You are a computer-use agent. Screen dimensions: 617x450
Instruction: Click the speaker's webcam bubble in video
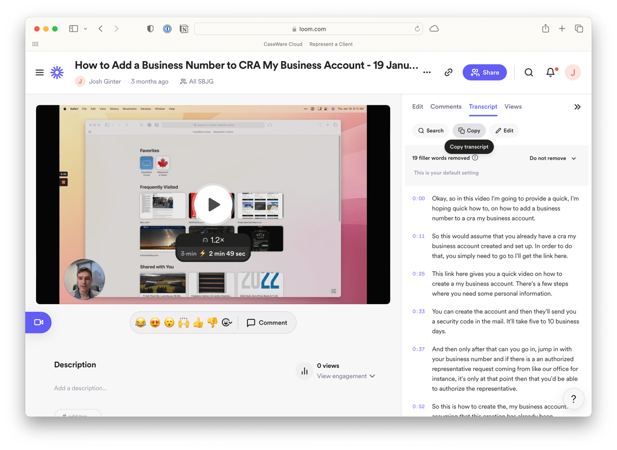(84, 279)
